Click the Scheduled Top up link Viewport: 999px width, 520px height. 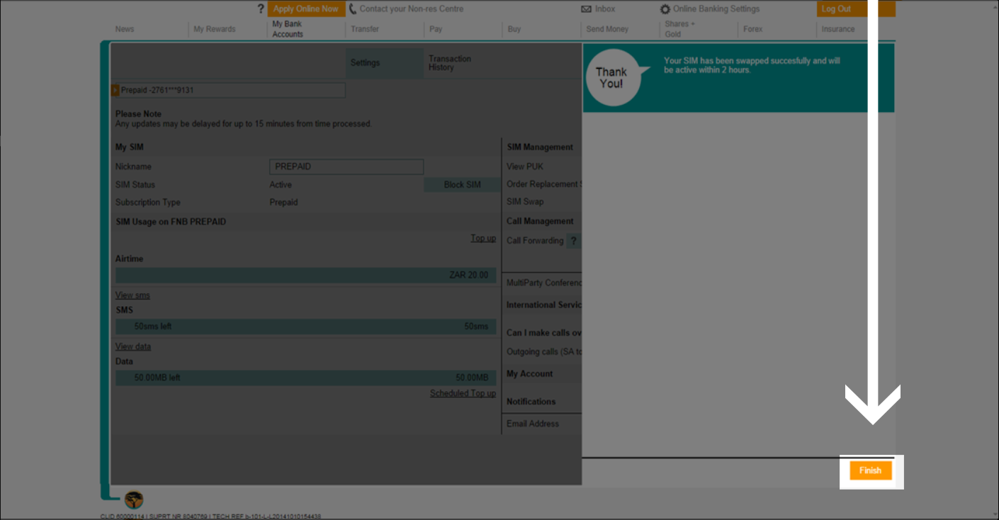pyautogui.click(x=463, y=393)
